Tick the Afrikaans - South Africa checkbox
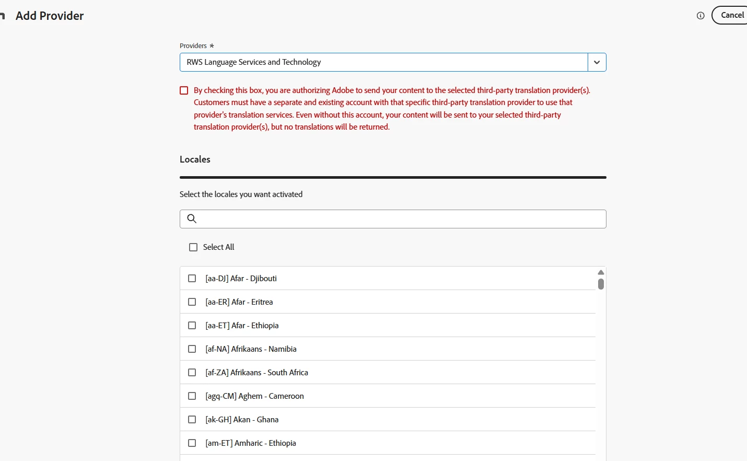The height and width of the screenshot is (461, 747). pos(192,373)
